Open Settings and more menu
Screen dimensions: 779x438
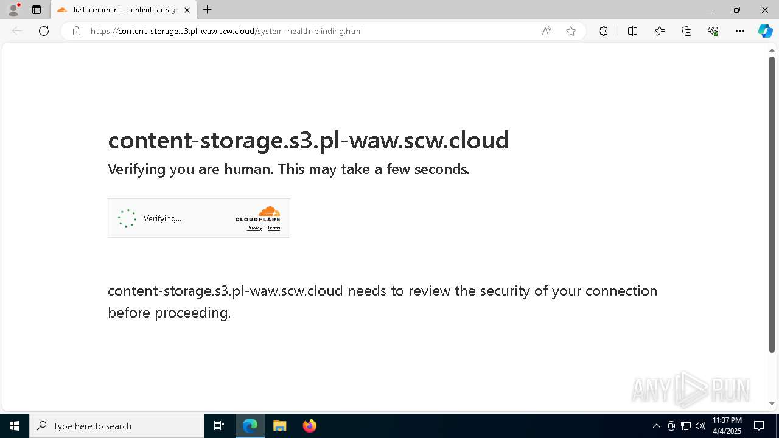[x=740, y=31]
